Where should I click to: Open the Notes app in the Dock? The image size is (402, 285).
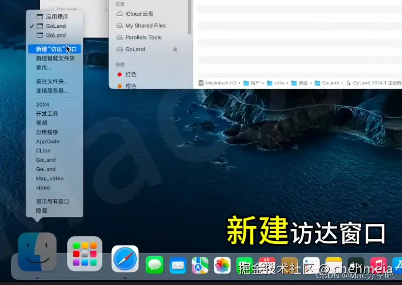334,265
